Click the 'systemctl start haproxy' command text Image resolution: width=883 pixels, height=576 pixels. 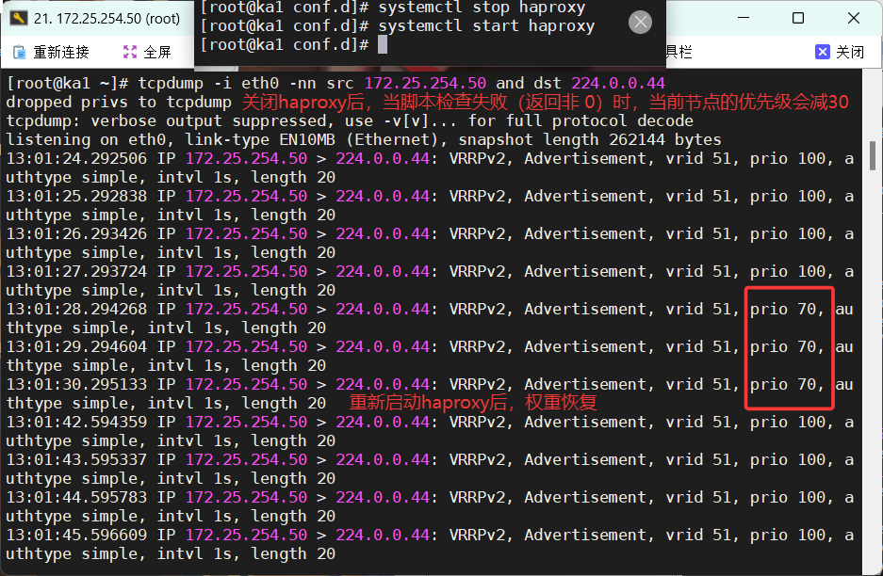click(486, 25)
